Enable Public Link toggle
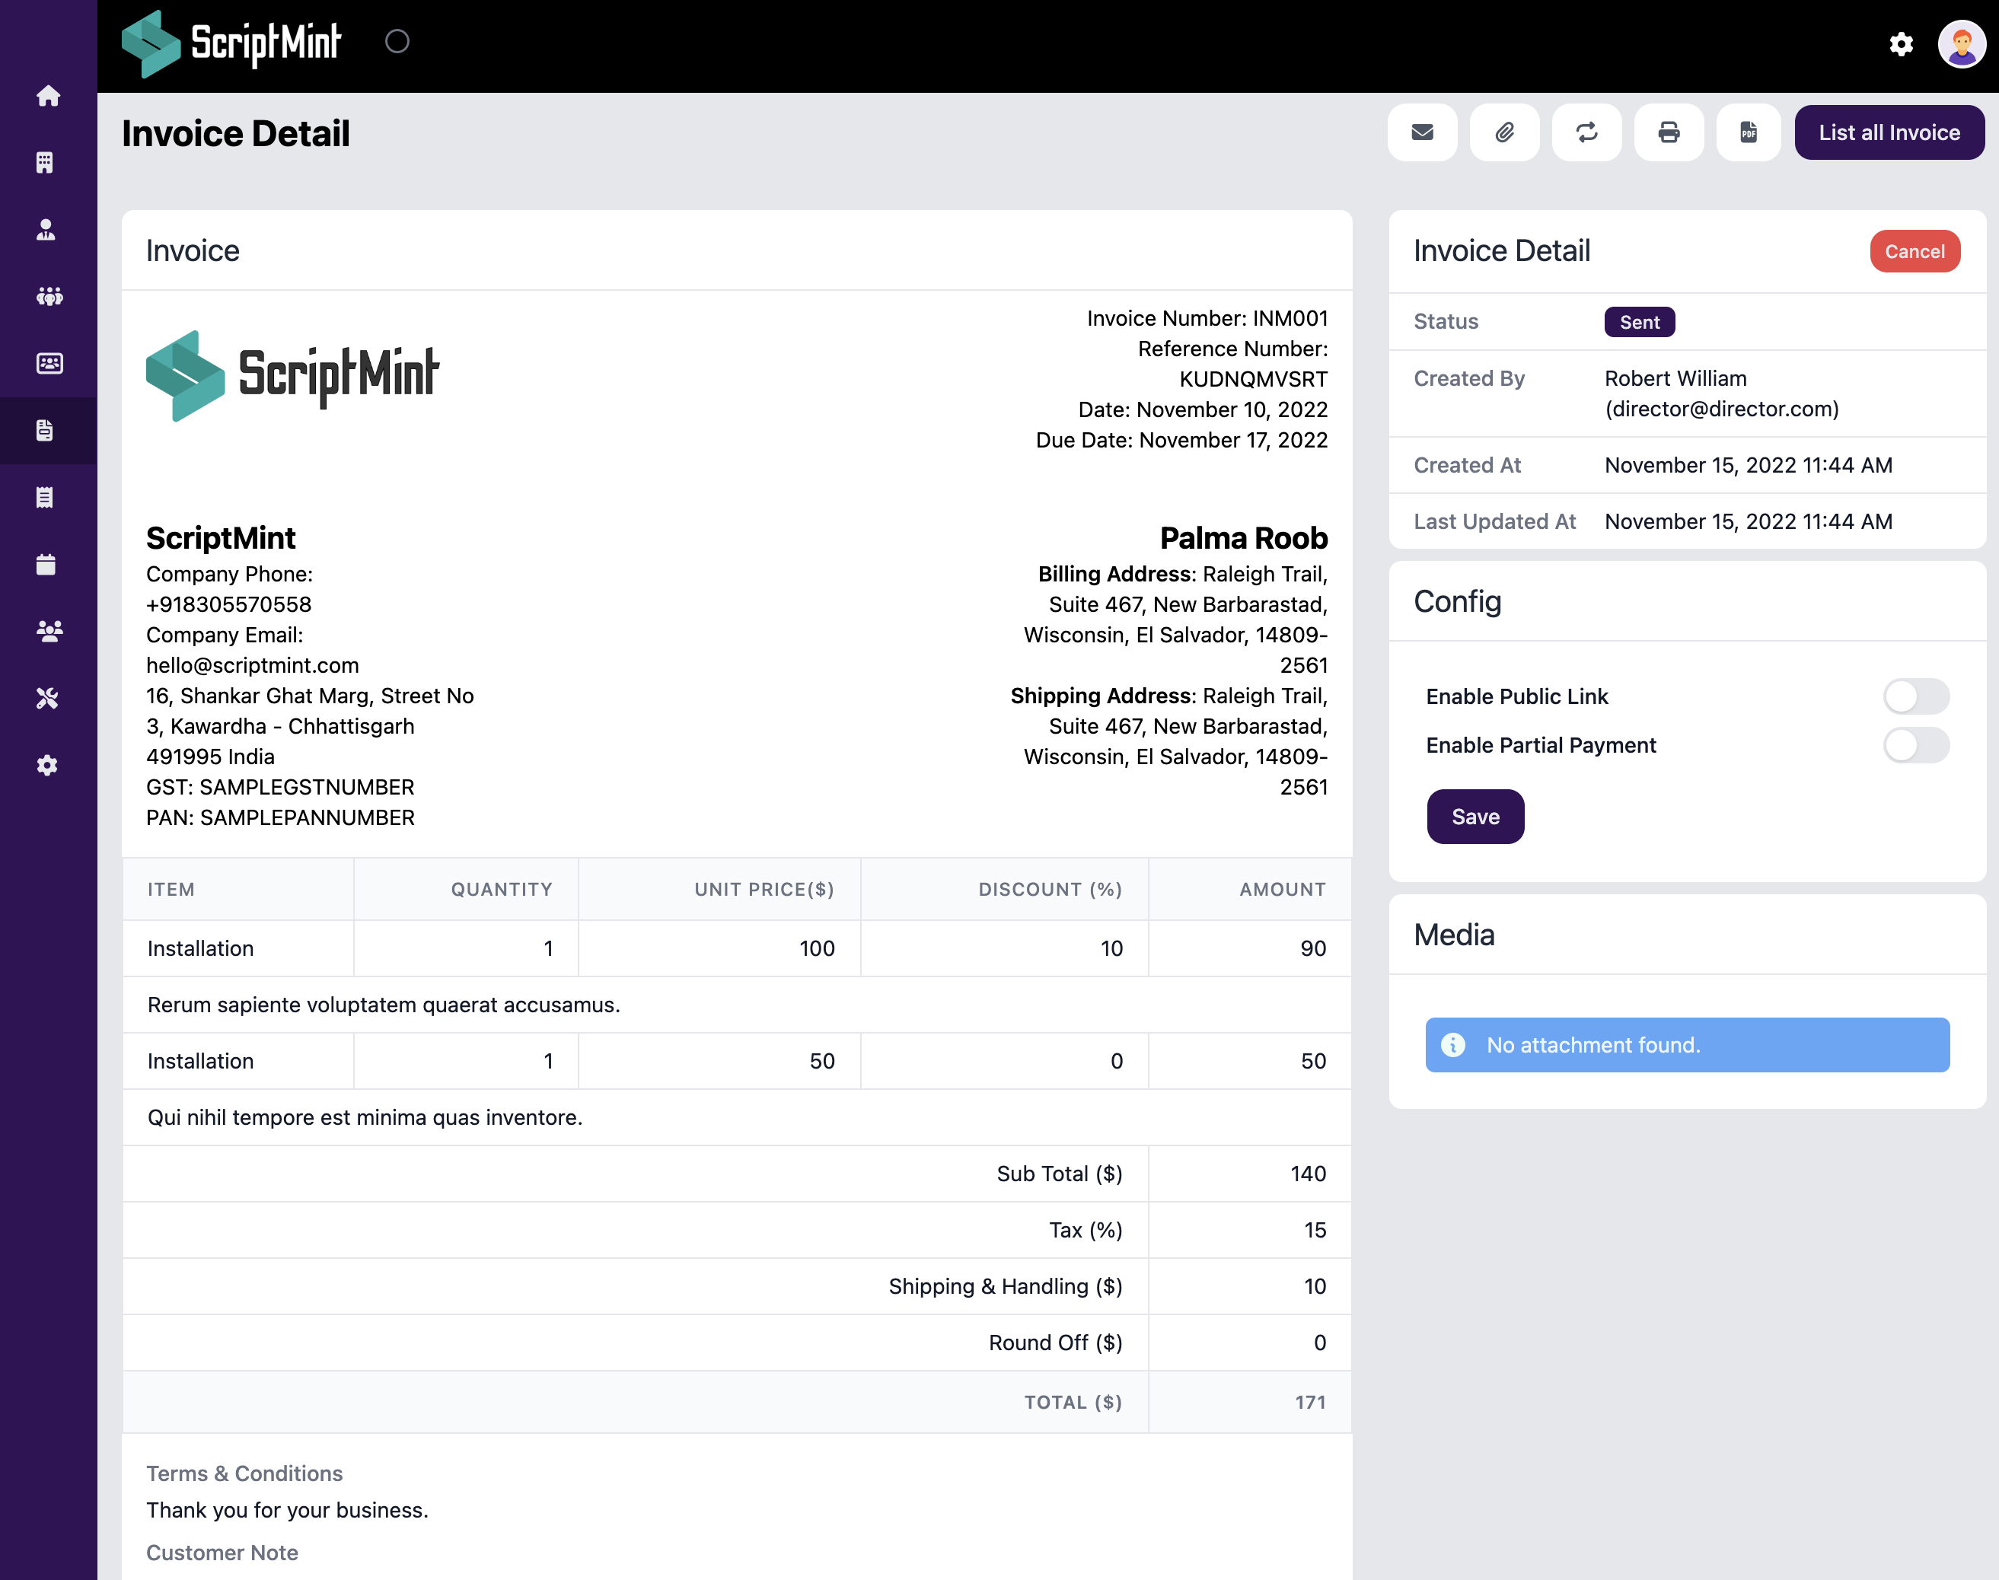This screenshot has width=1999, height=1580. pos(1917,696)
